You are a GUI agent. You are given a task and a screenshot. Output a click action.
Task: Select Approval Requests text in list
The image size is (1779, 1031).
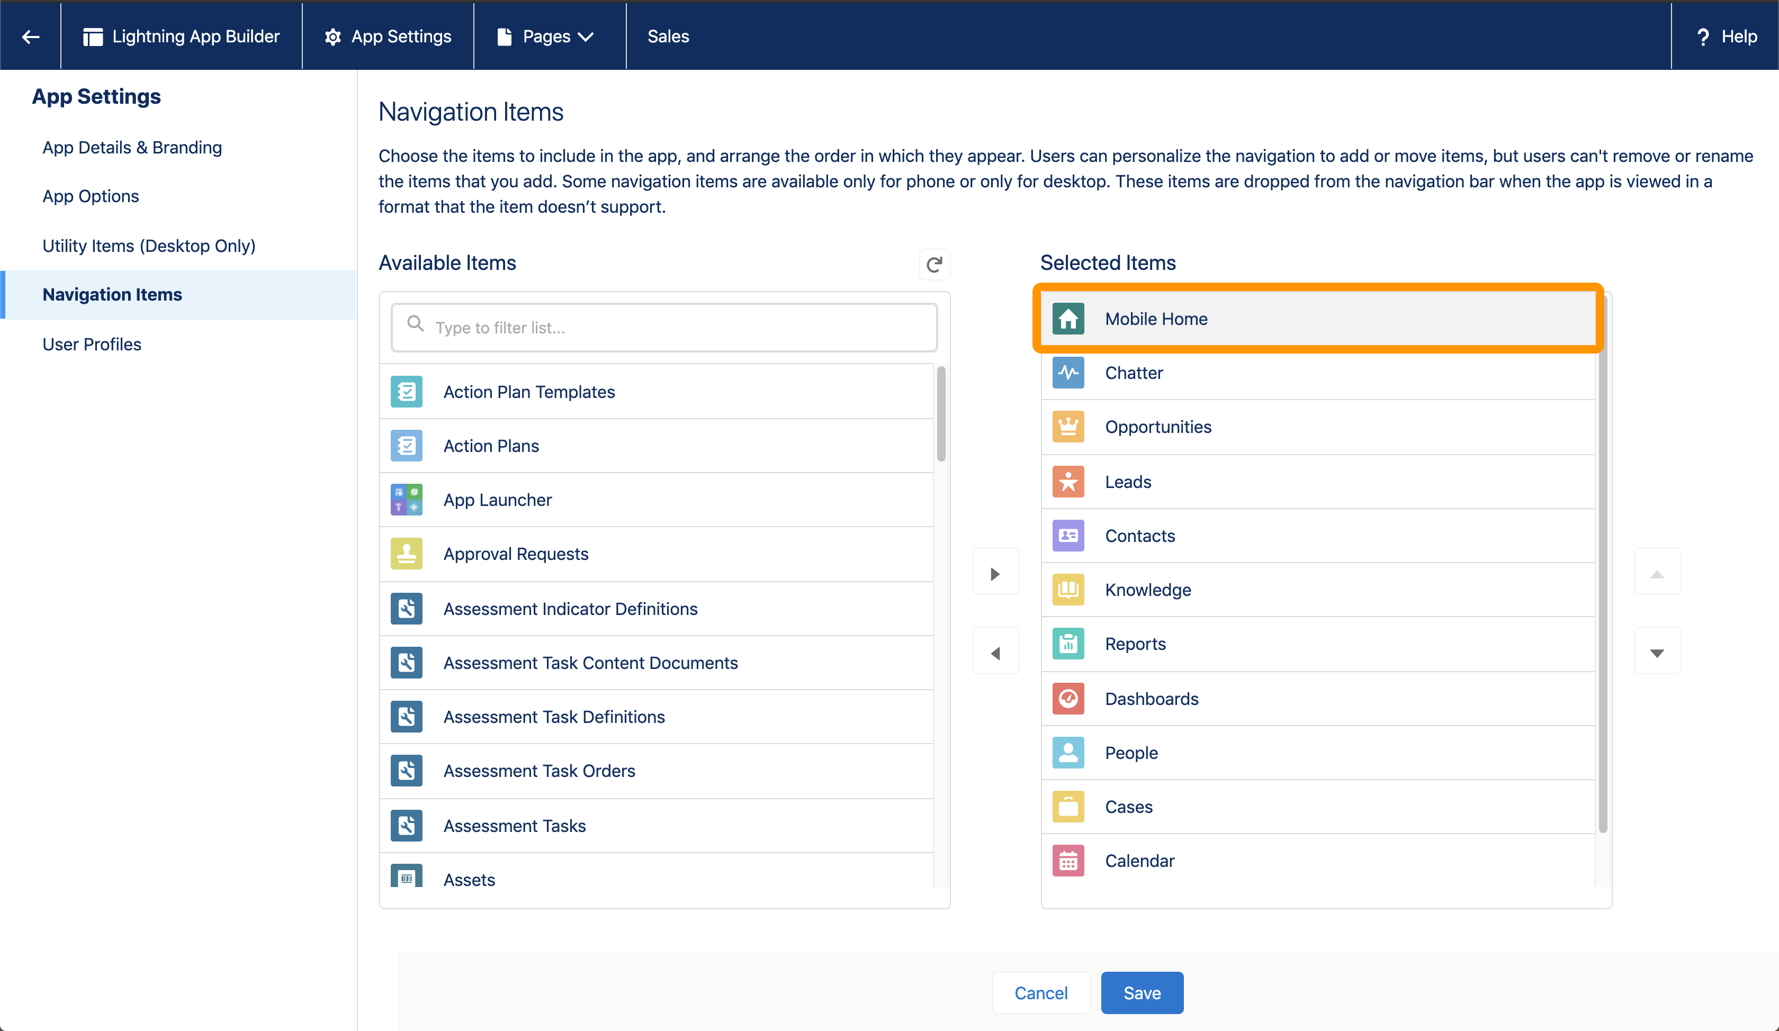click(515, 554)
